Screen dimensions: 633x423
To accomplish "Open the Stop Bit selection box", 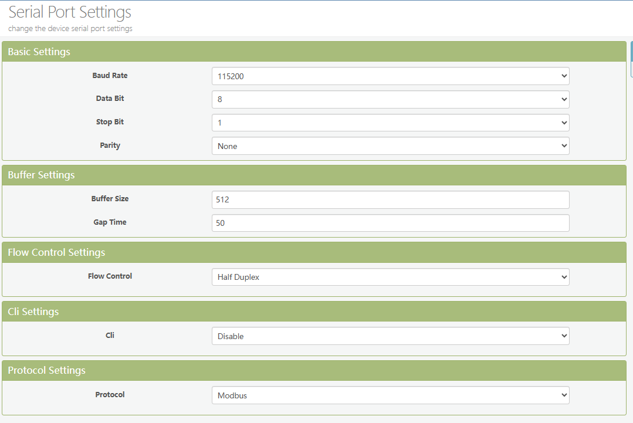I will tap(390, 123).
